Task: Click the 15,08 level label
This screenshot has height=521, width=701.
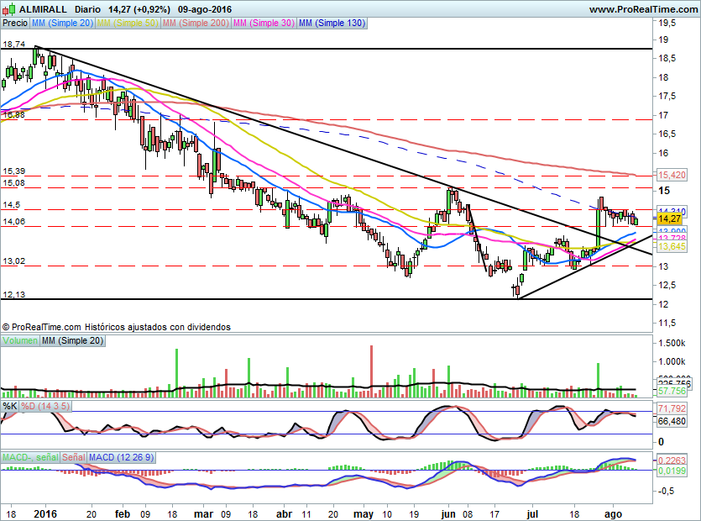Action: click(x=14, y=182)
